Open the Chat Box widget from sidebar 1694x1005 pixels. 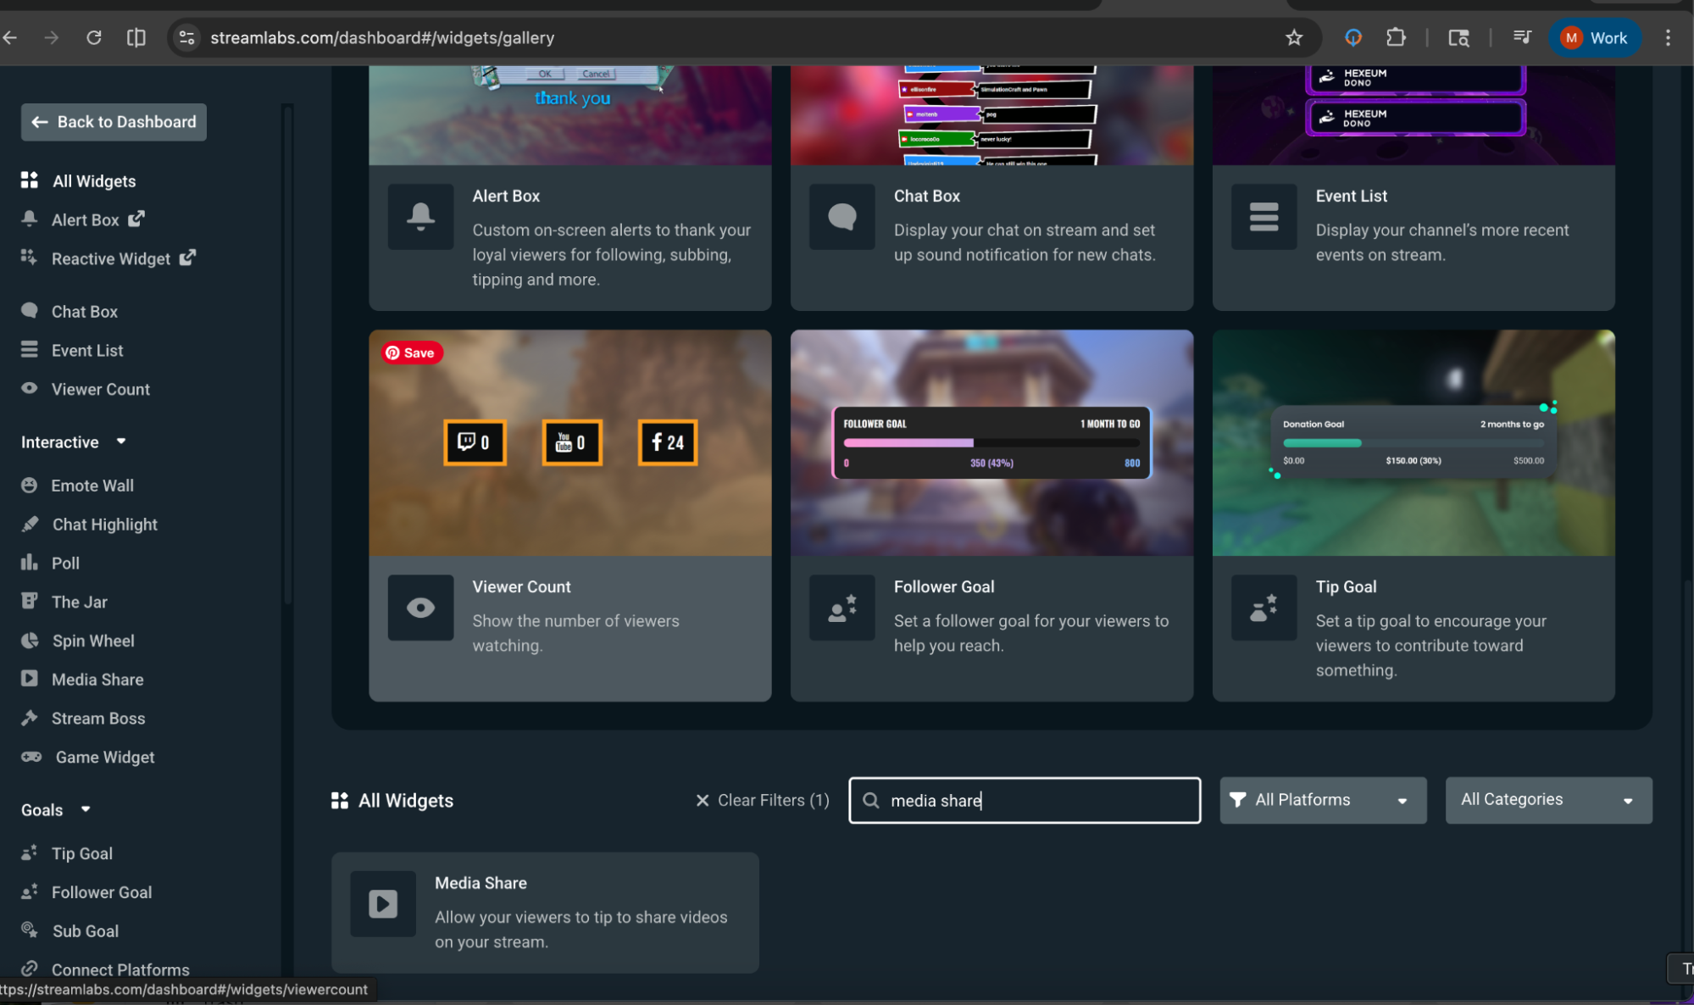(x=30, y=310)
